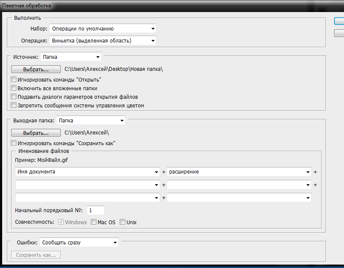This screenshot has height=268, width=344.
Task: Open the Набор dropdown list
Action: click(103, 29)
